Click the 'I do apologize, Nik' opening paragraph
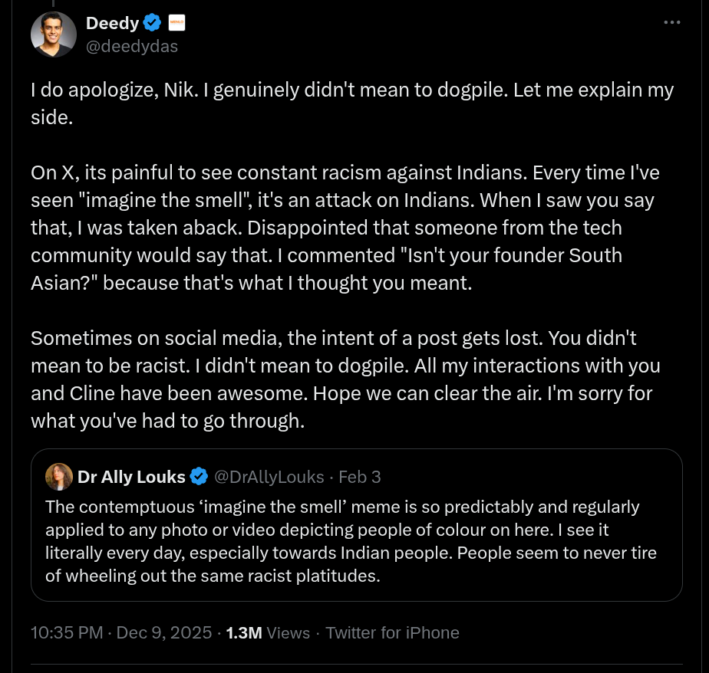The image size is (709, 673). coord(352,103)
